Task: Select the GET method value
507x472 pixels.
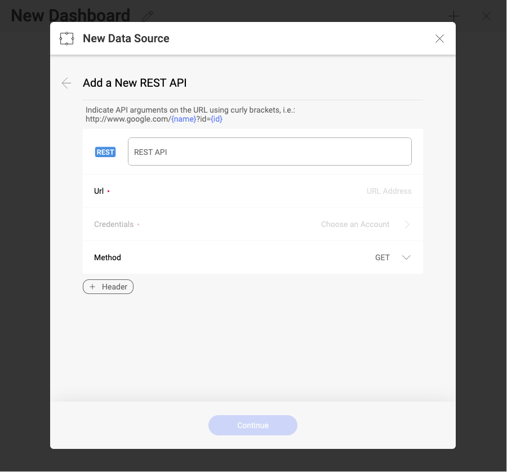Action: [x=382, y=257]
